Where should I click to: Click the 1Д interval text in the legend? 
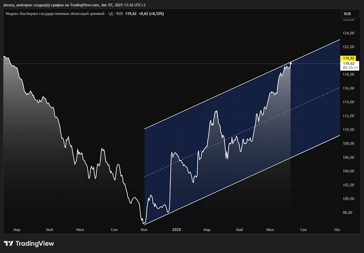tap(111, 14)
